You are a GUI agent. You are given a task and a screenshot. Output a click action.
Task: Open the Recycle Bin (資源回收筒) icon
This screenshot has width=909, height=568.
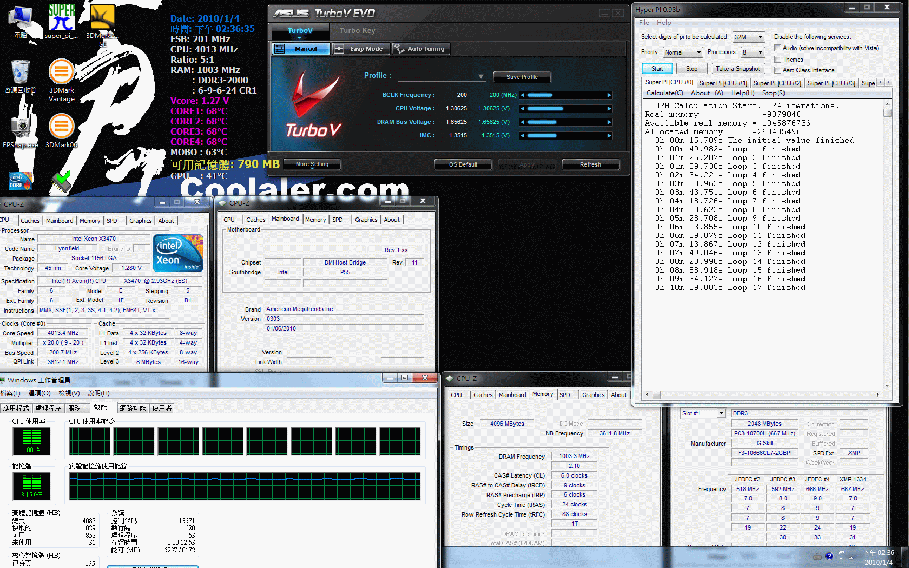pyautogui.click(x=20, y=76)
